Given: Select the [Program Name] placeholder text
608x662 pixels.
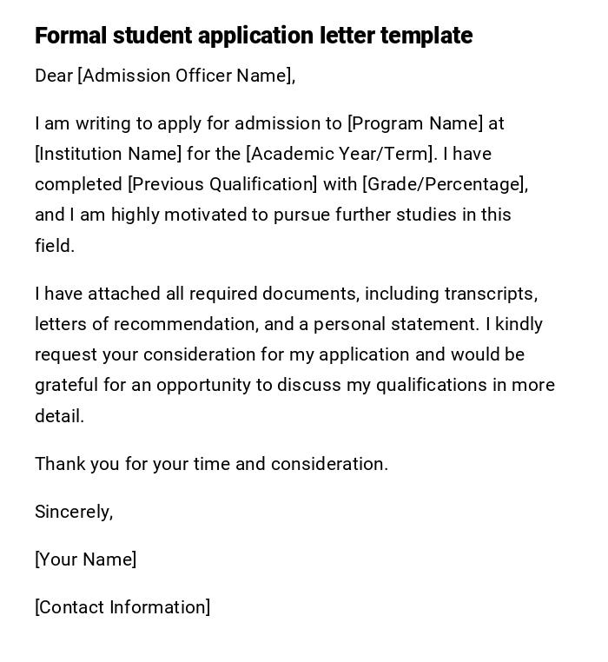Looking at the screenshot, I should tap(415, 123).
